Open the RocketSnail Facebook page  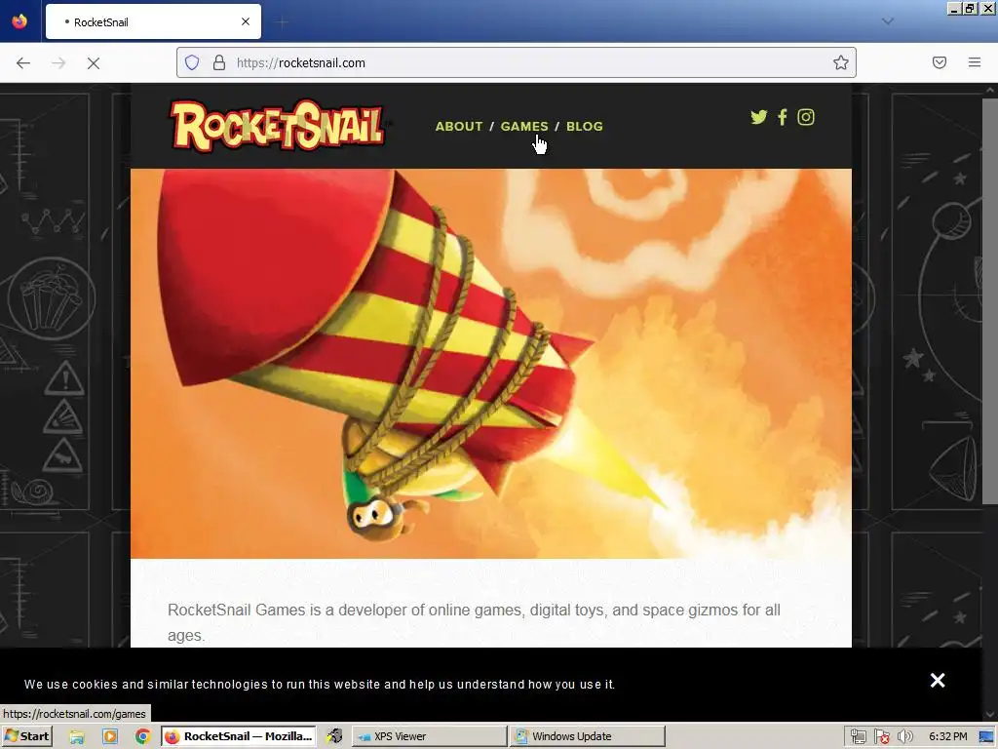click(783, 117)
